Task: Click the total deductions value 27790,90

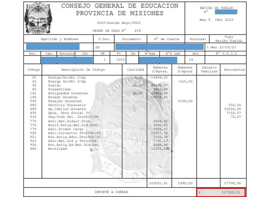Action: [x=234, y=182]
